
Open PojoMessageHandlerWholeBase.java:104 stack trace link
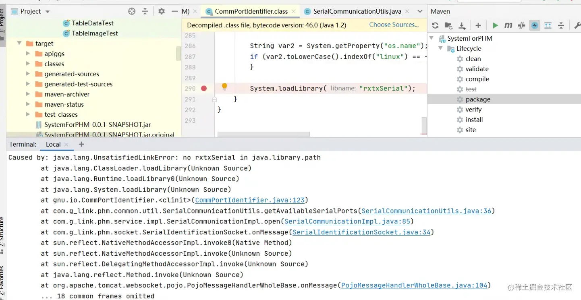(414, 286)
